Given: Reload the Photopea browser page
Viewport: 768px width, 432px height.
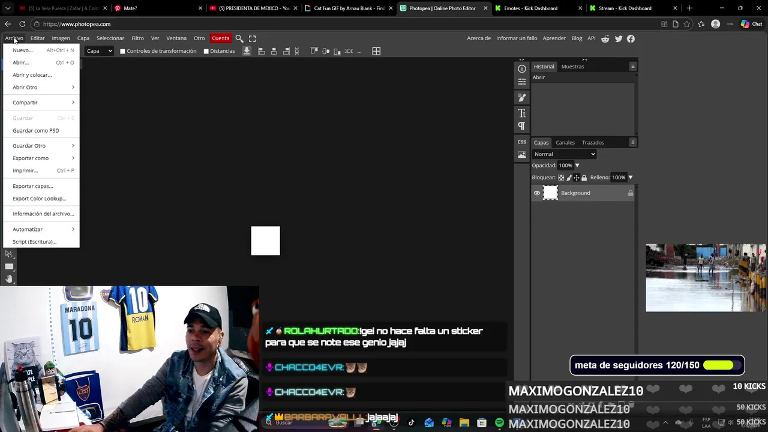Looking at the screenshot, I should [x=22, y=24].
